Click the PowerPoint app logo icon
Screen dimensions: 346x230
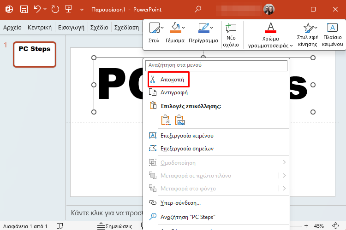pyautogui.click(x=9, y=9)
